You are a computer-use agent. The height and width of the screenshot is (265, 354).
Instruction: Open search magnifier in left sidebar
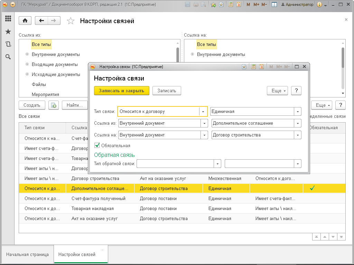pyautogui.click(x=8, y=57)
